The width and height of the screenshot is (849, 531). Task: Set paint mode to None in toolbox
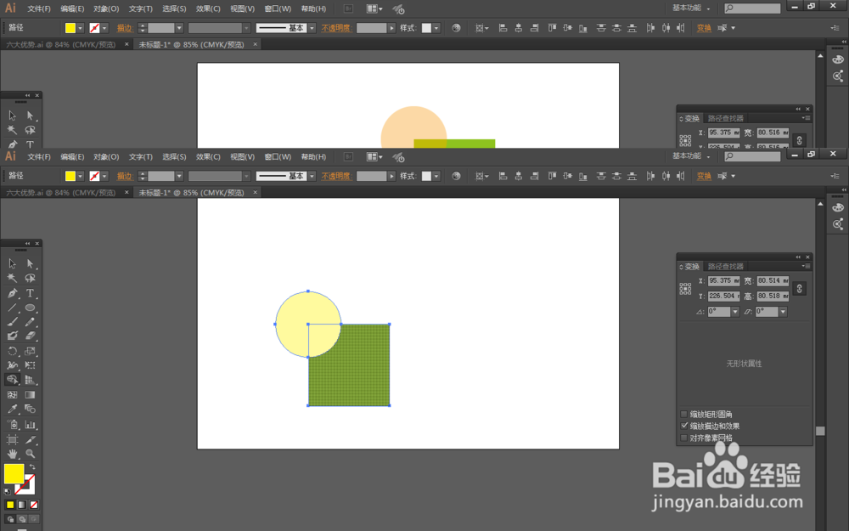[x=34, y=505]
